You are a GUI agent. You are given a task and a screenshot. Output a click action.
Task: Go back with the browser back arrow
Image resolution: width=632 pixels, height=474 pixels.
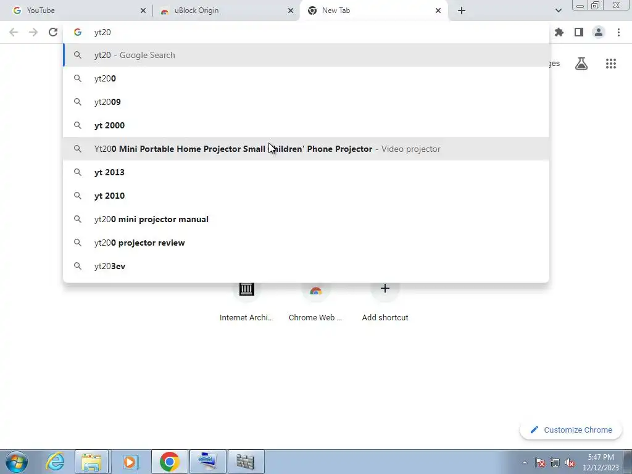tap(14, 32)
